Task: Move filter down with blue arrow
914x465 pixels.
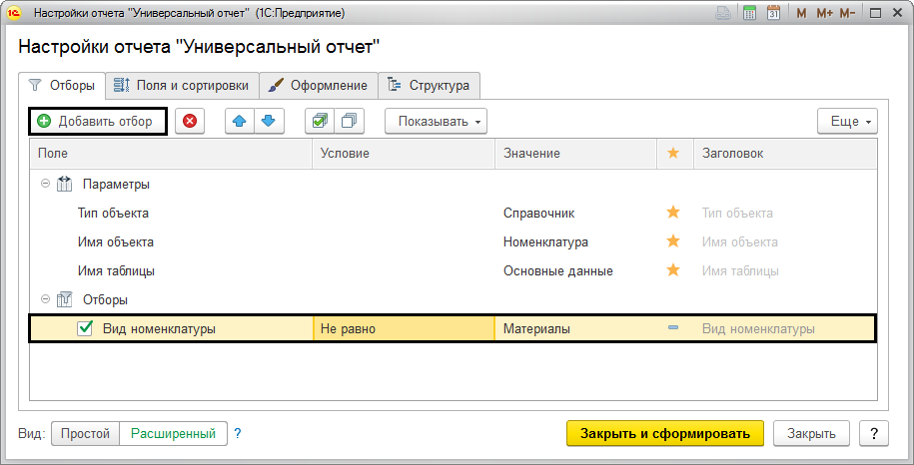Action: pyautogui.click(x=268, y=122)
